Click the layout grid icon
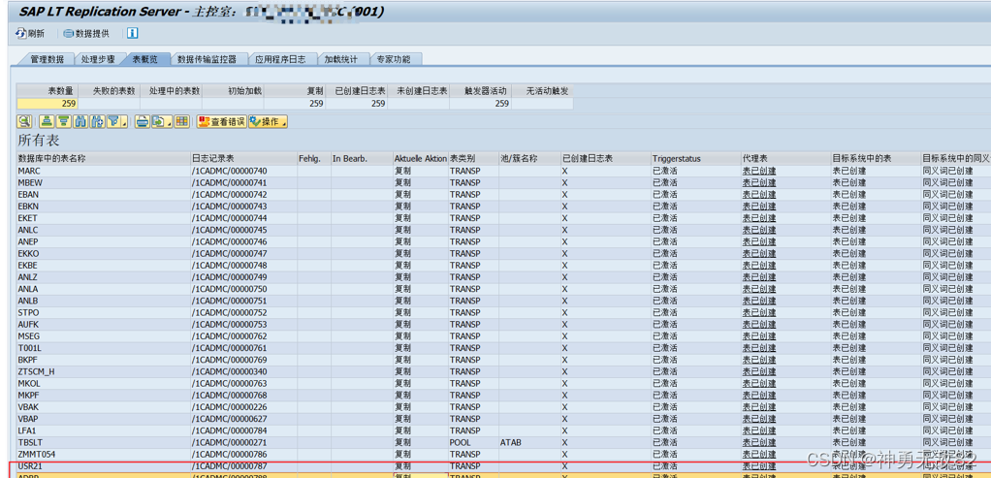Viewport: 991px width, 478px height. point(182,121)
